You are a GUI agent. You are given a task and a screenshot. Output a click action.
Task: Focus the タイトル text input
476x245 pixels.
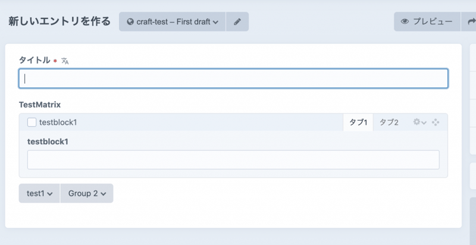233,78
